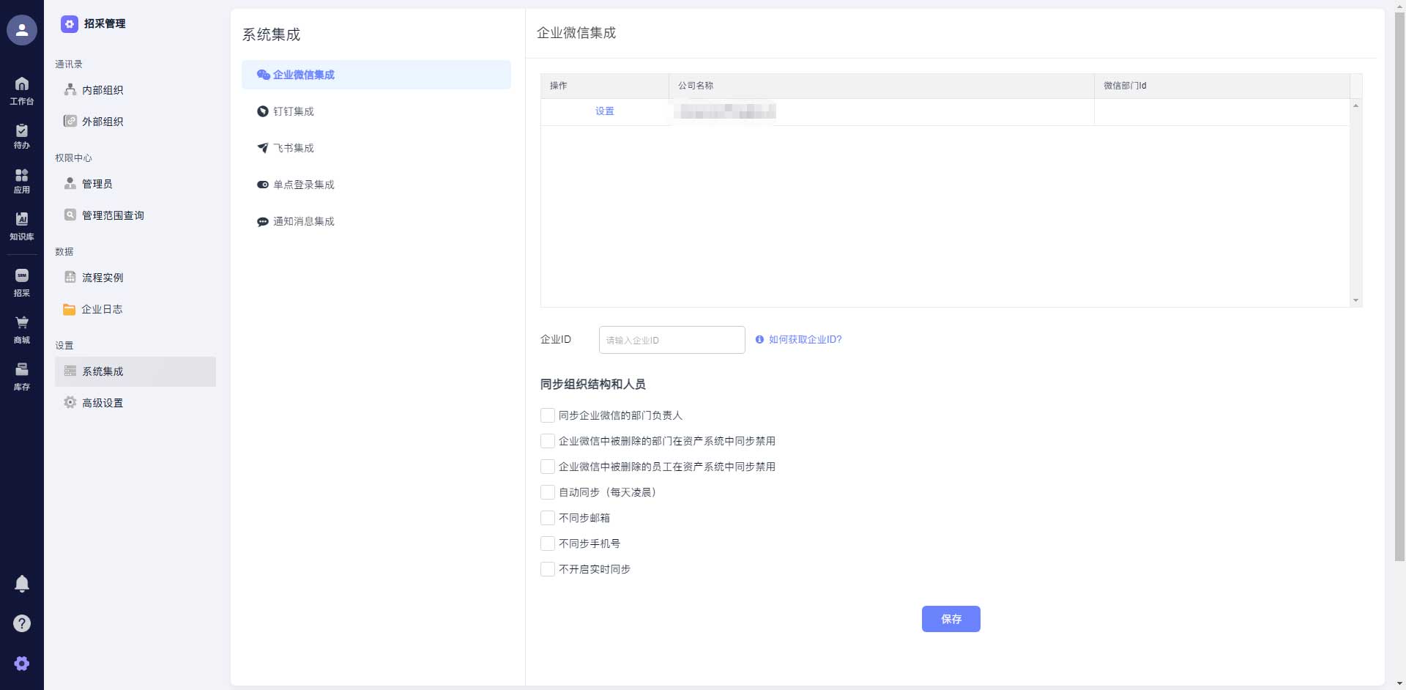Open 如何获取企业ID? link
The image size is (1406, 690).
coord(805,340)
